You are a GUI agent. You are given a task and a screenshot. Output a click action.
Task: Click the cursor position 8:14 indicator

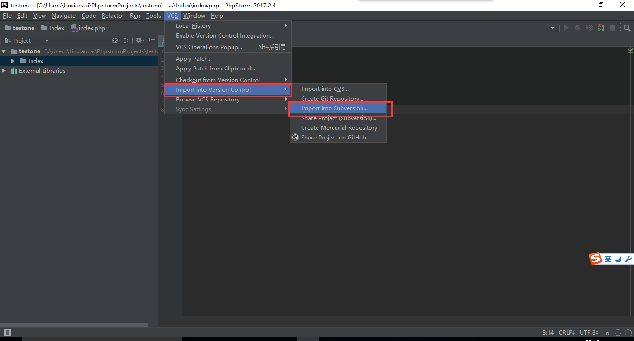pos(548,333)
